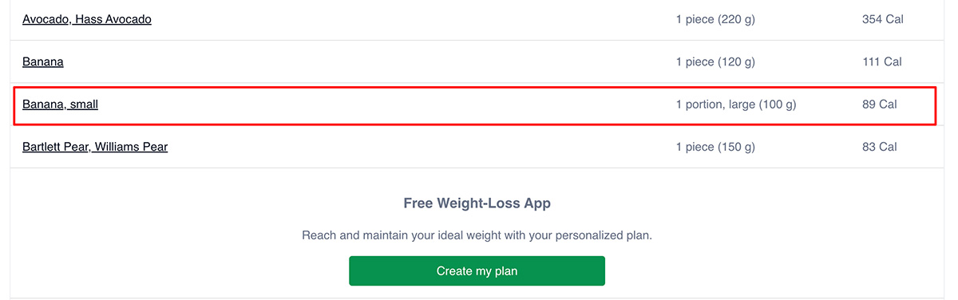Screen dimensions: 958x300
Task: Open the Avocado, Hass Avocado link
Action: [x=87, y=19]
